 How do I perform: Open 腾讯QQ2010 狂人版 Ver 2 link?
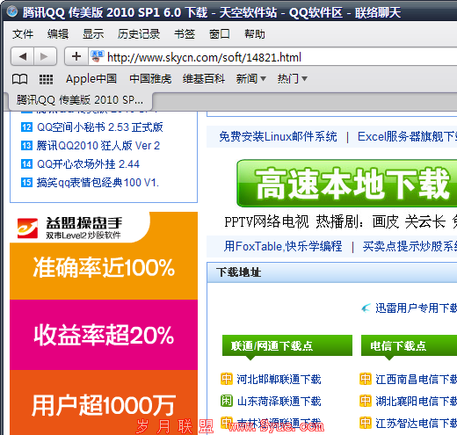point(98,146)
